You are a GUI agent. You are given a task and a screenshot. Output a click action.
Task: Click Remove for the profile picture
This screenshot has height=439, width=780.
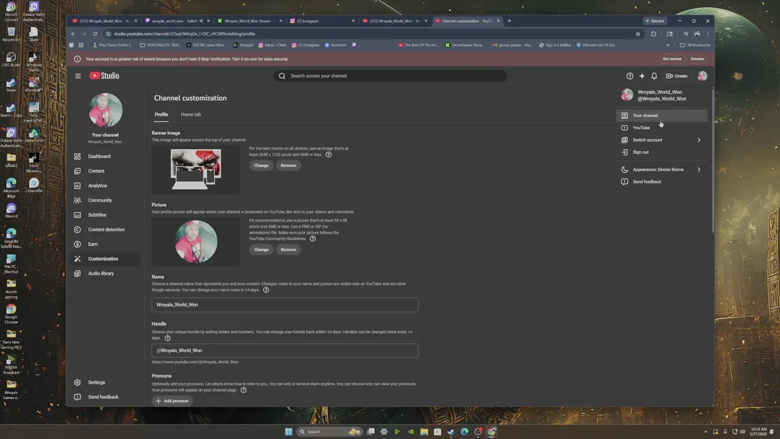click(288, 250)
